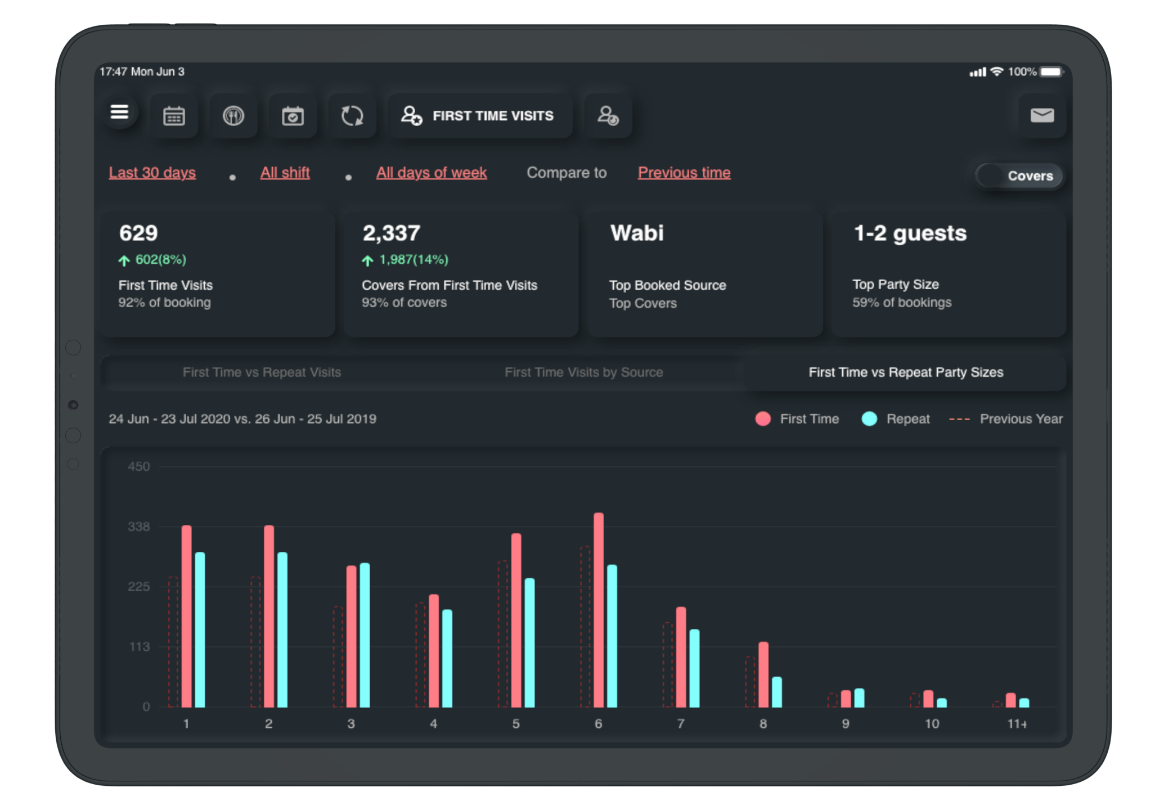This screenshot has width=1155, height=810.
Task: Click the date range text 24 Jun - 23 Jul 2020
Action: [x=169, y=419]
